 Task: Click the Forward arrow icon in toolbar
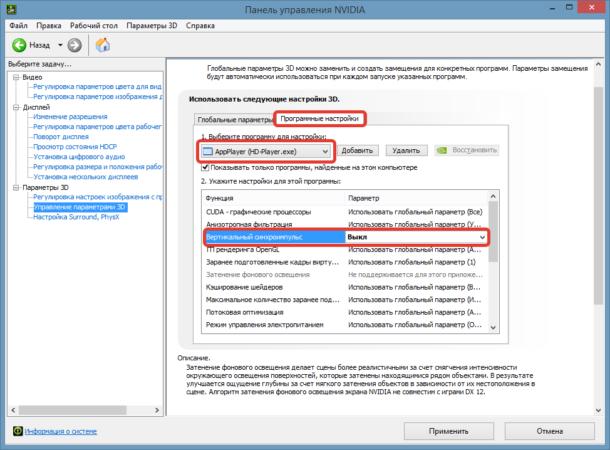75,45
